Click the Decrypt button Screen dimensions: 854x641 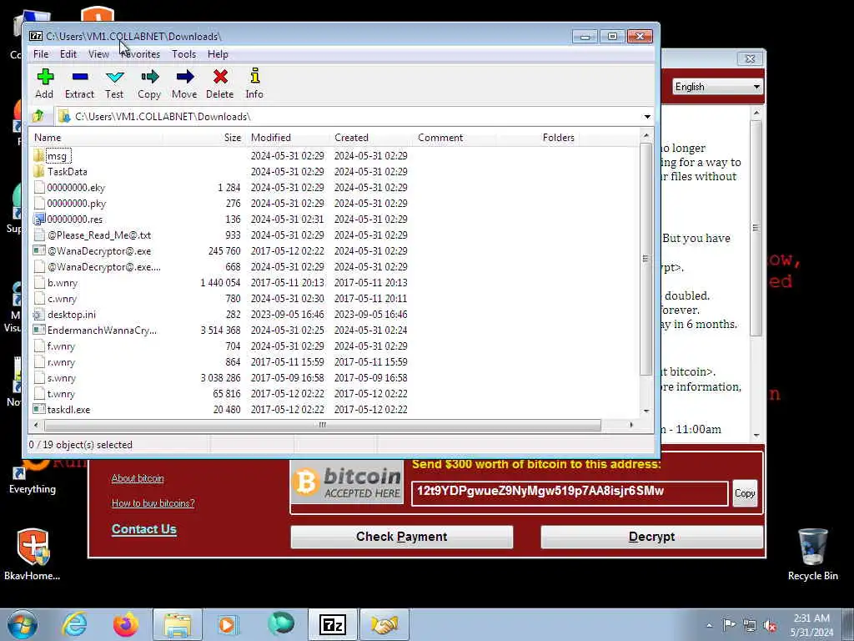pos(652,537)
